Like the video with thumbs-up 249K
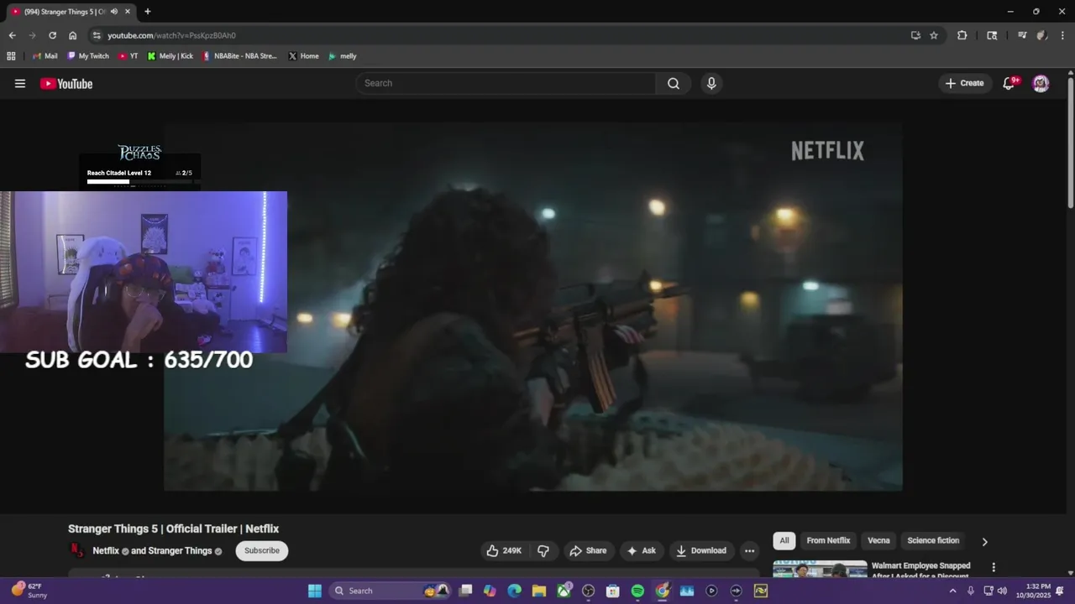Viewport: 1075px width, 604px height. coord(503,550)
